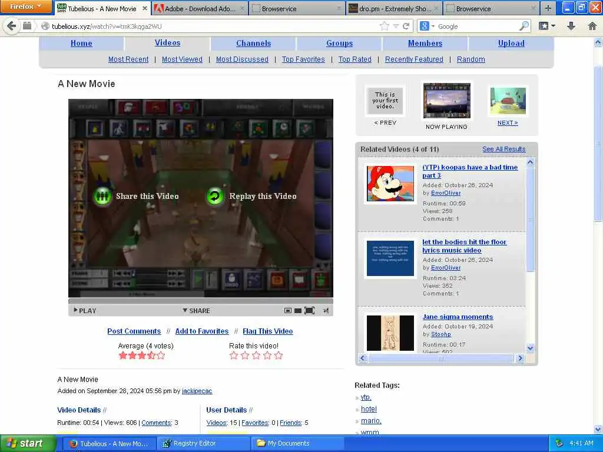Switch the video player to fullscreen
This screenshot has height=452, width=603.
pos(309,311)
